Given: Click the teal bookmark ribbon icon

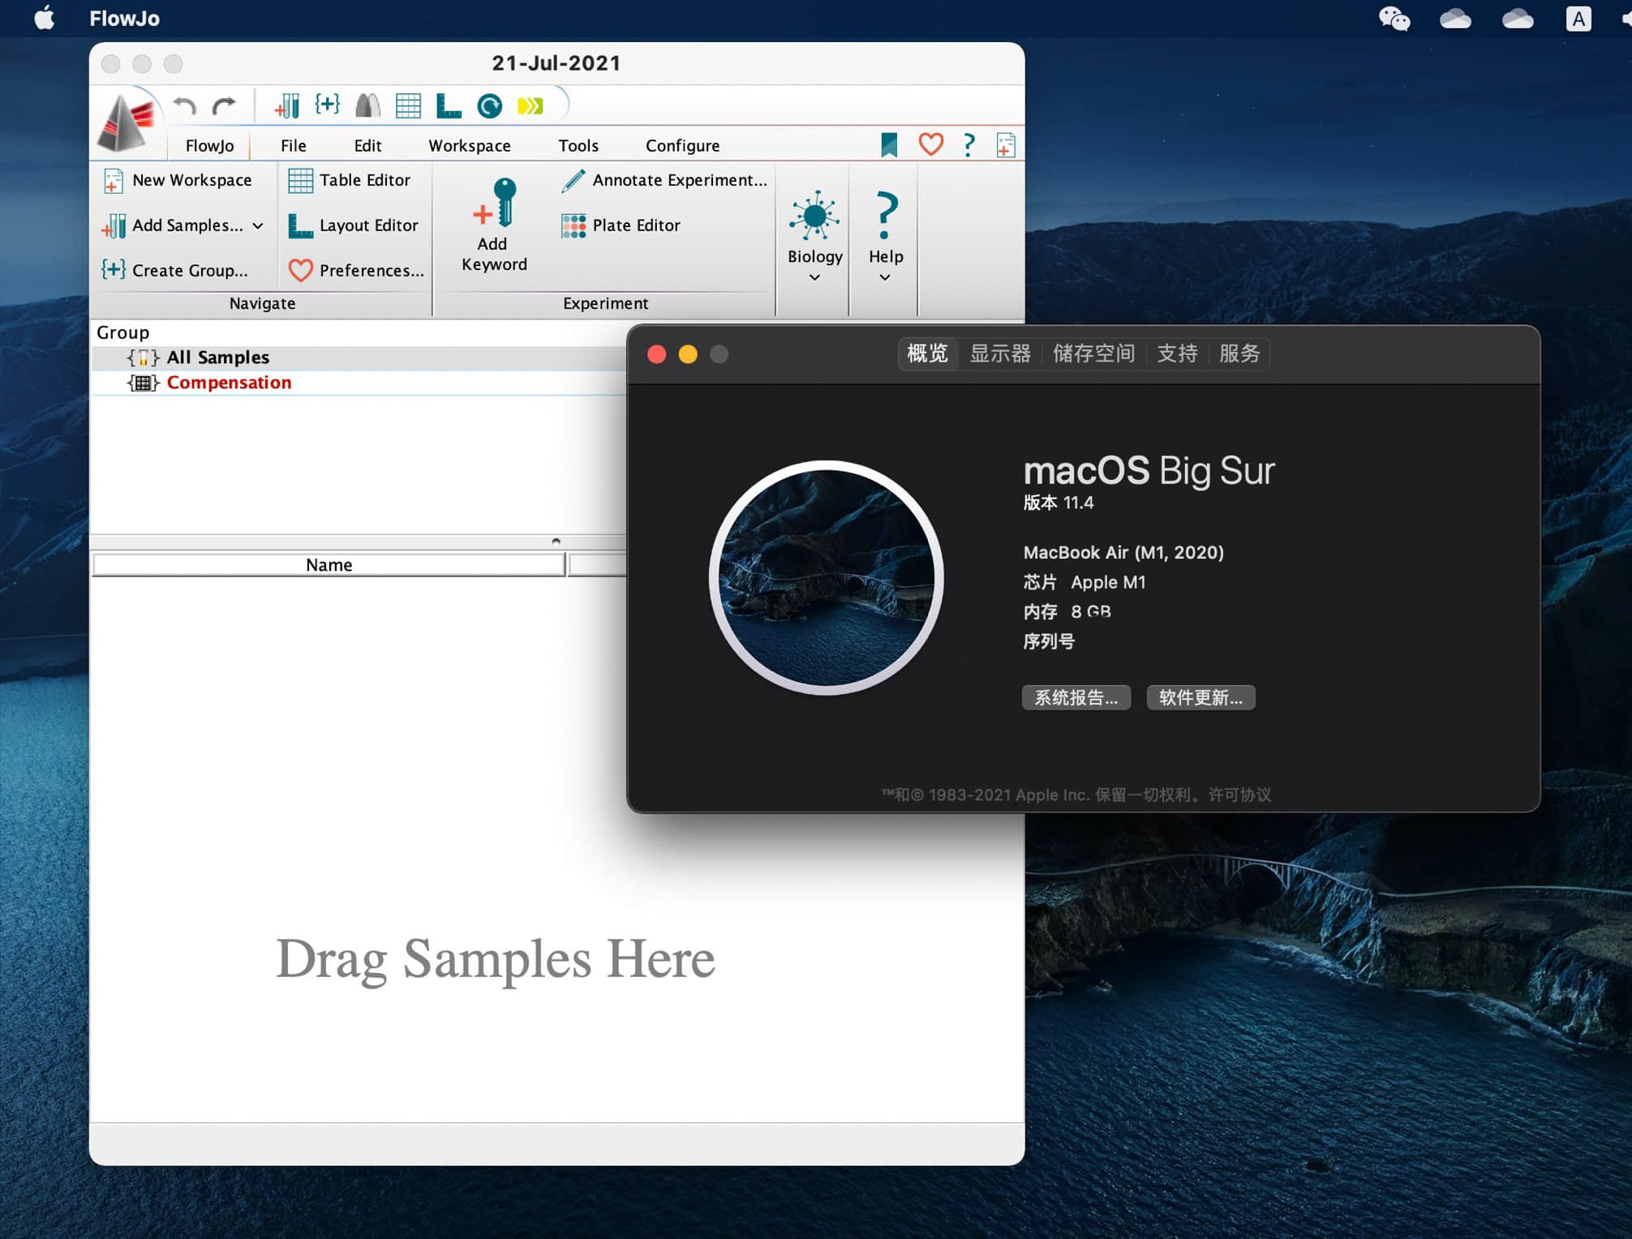Looking at the screenshot, I should coord(889,145).
